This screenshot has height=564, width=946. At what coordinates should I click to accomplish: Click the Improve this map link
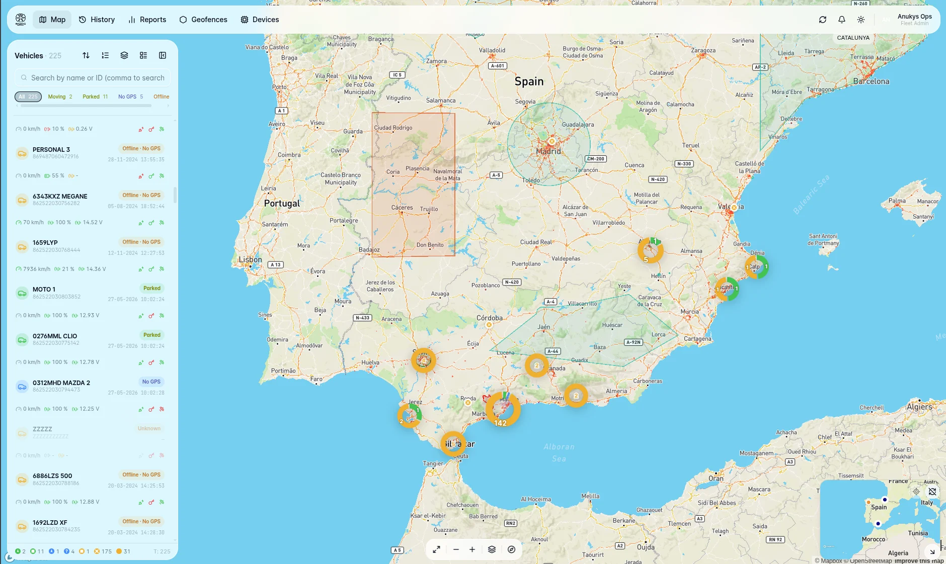(919, 561)
